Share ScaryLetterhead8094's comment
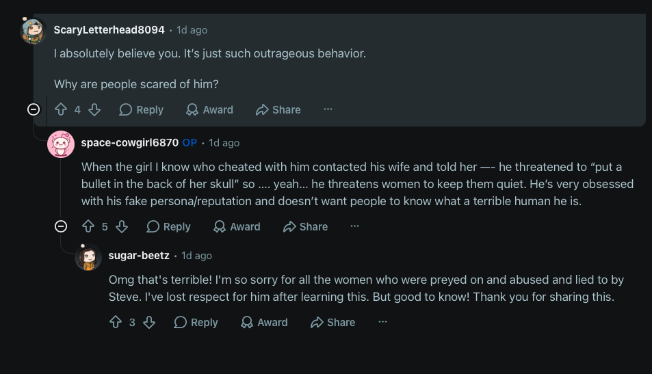 [x=278, y=109]
